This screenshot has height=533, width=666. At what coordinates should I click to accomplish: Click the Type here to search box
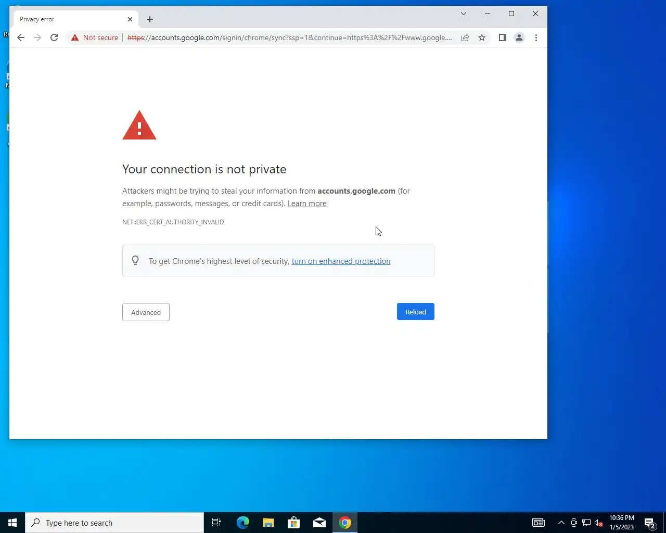pos(114,523)
